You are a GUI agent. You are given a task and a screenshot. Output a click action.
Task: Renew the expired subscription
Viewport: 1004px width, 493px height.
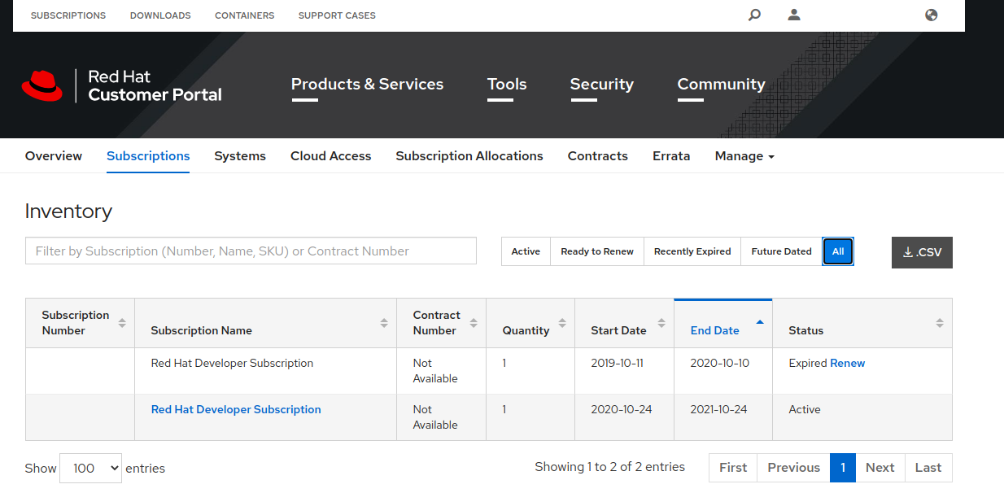tap(848, 364)
